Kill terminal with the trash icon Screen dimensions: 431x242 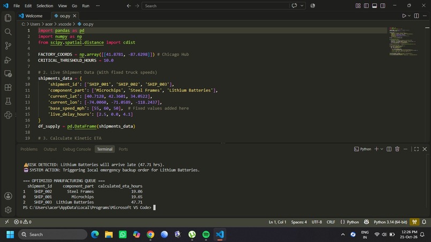coord(397,149)
